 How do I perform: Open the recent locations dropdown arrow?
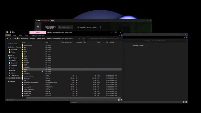[x=13, y=38]
